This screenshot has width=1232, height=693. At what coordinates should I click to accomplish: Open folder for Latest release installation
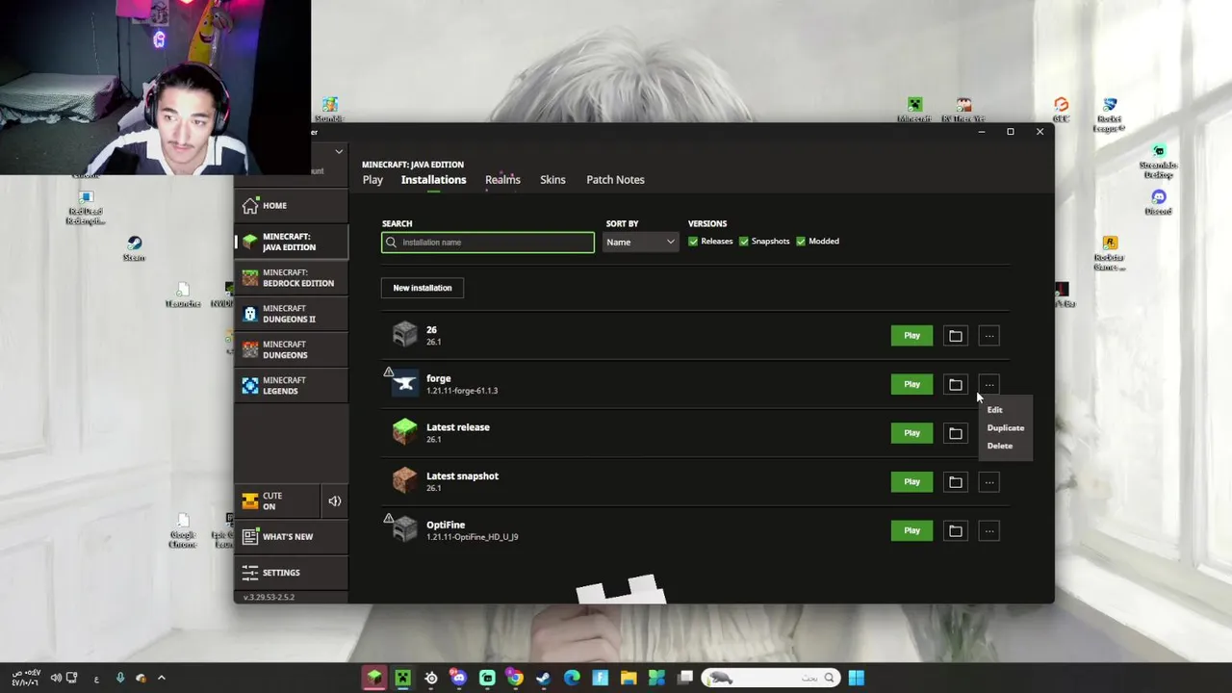[955, 433]
